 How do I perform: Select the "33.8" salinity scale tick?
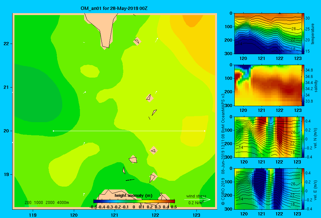click(x=309, y=101)
